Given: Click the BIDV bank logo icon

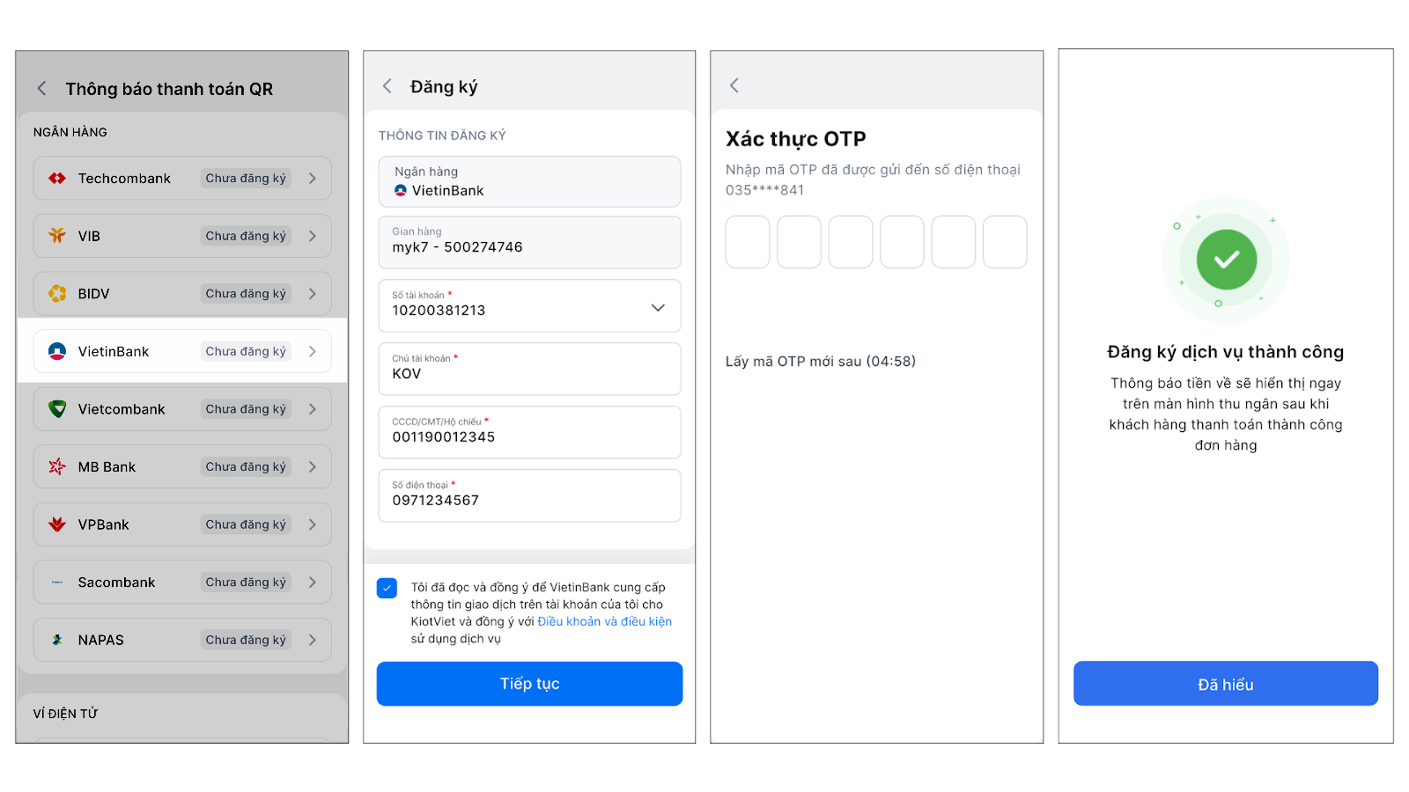Looking at the screenshot, I should (57, 294).
